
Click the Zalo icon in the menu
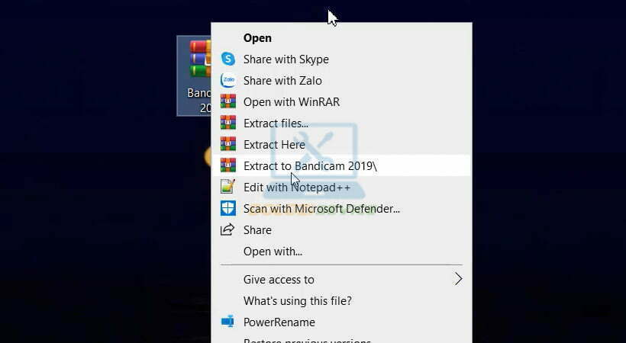click(227, 81)
